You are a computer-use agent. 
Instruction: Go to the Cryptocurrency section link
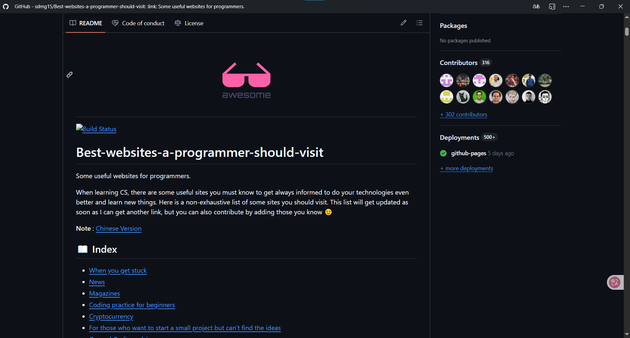coord(111,316)
